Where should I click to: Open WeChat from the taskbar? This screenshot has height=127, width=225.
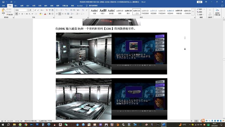(x=66, y=125)
